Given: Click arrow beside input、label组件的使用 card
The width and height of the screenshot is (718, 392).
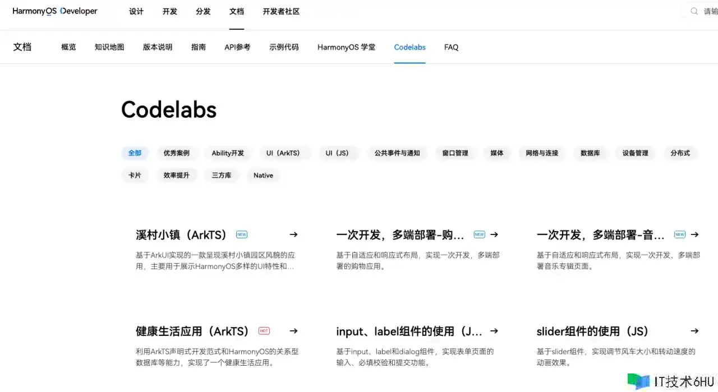Looking at the screenshot, I should 494,331.
